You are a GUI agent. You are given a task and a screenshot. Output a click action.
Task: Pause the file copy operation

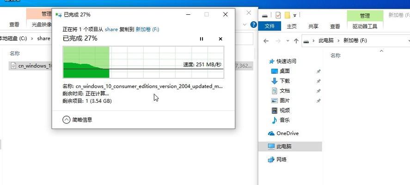coord(202,39)
